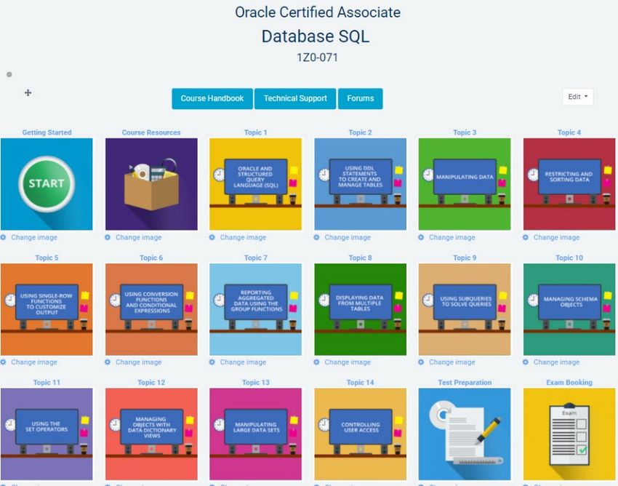Open the Course Handbook

tap(212, 99)
